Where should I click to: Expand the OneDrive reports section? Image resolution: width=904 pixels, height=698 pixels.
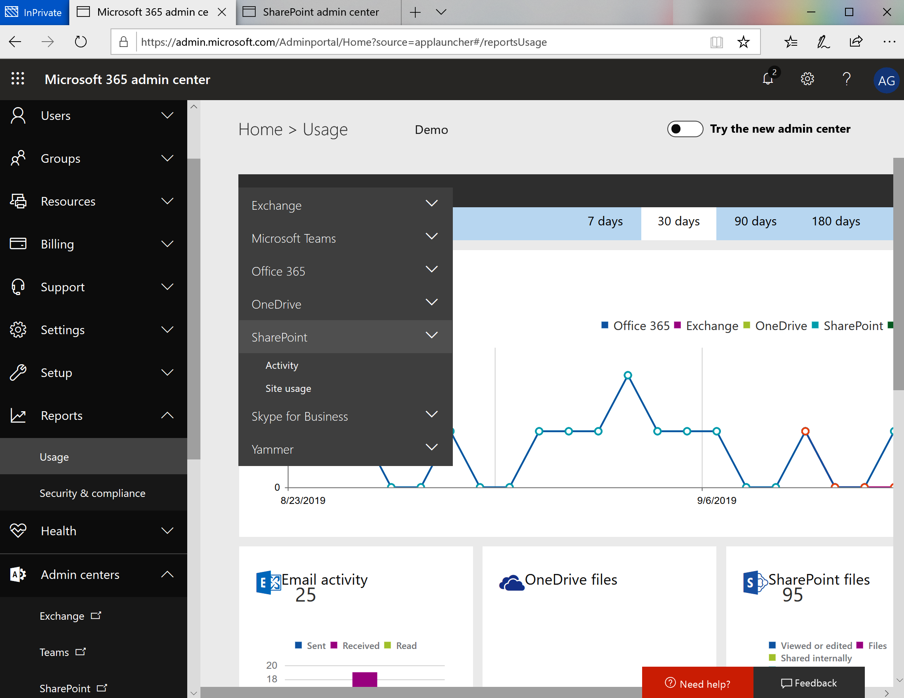click(346, 304)
